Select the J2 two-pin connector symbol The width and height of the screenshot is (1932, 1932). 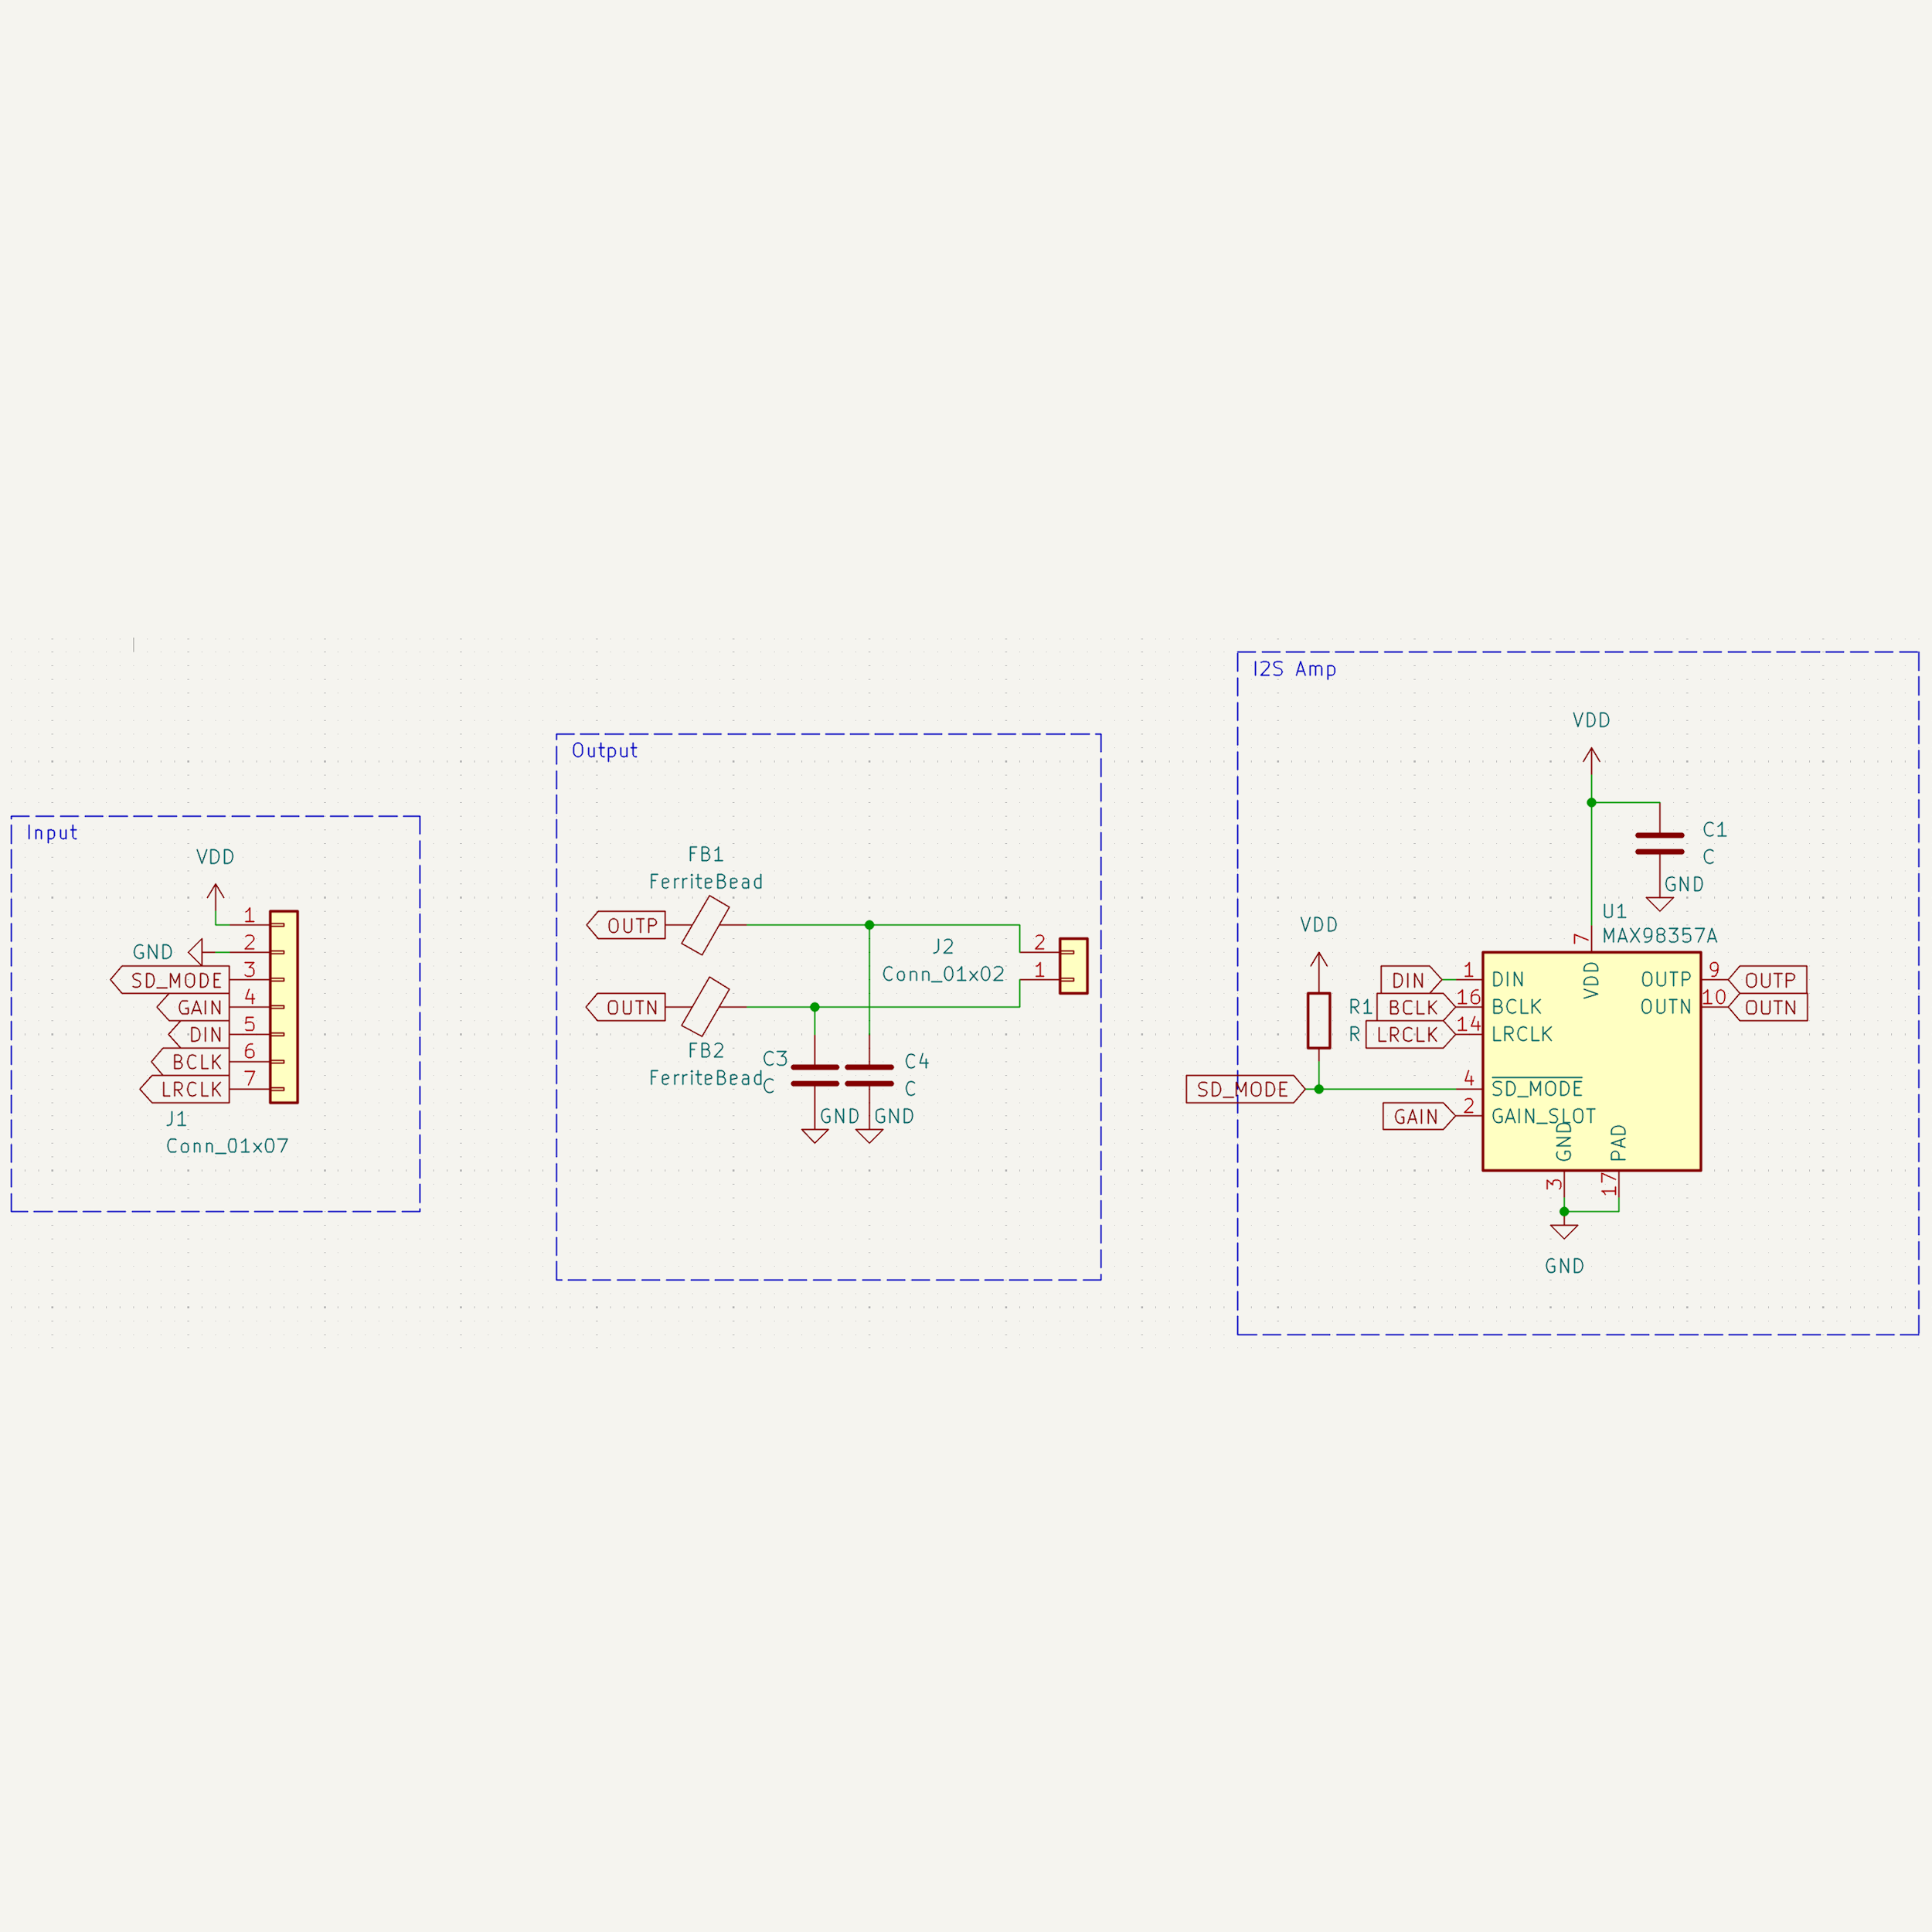point(1073,965)
